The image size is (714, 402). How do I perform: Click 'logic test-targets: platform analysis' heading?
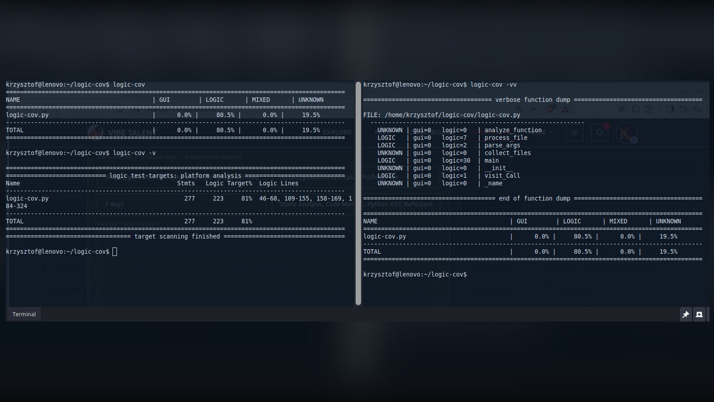pos(175,176)
